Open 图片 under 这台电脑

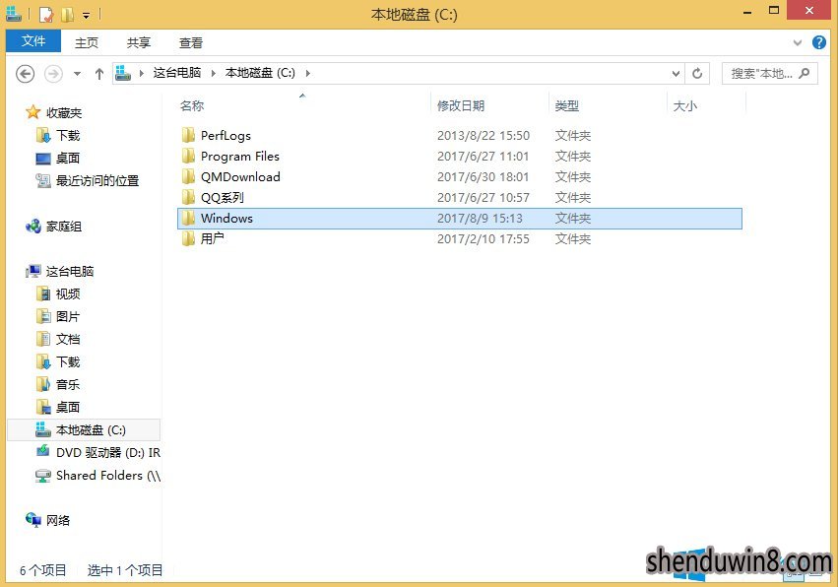[x=68, y=316]
